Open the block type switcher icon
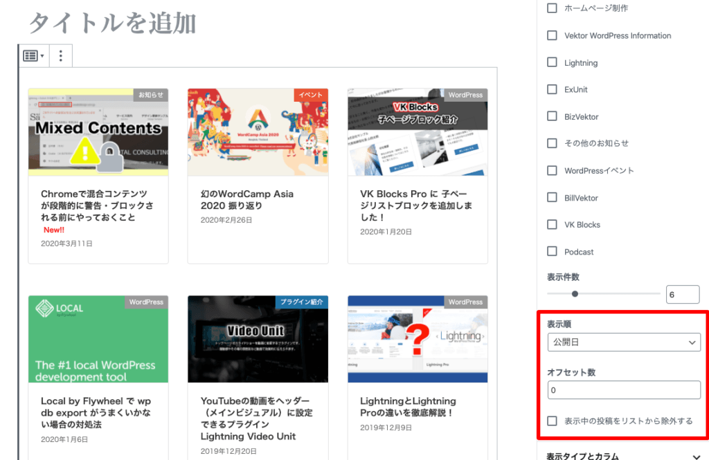 33,56
